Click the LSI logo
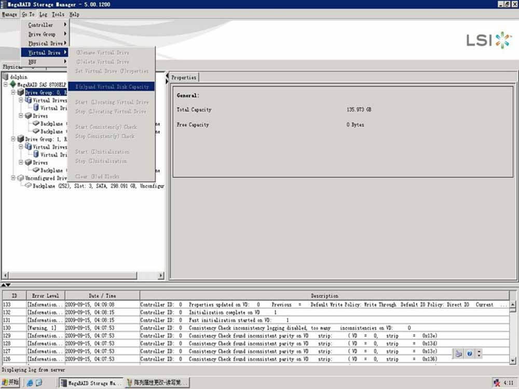Image resolution: width=519 pixels, height=389 pixels. 488,40
